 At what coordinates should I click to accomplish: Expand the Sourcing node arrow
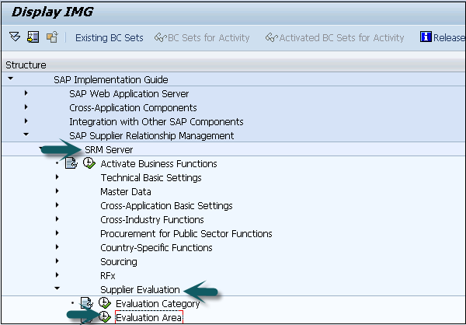tap(57, 261)
